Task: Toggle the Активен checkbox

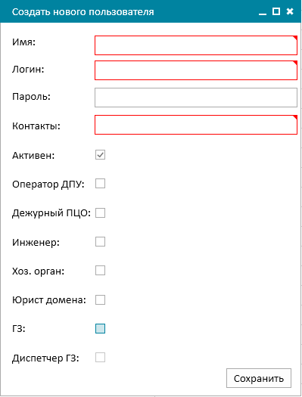Action: pos(101,155)
